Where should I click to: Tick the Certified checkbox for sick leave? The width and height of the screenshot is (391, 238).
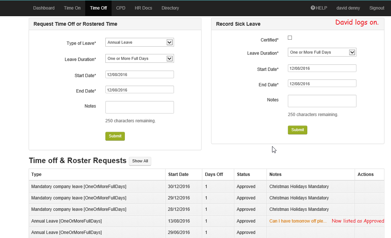(x=290, y=37)
